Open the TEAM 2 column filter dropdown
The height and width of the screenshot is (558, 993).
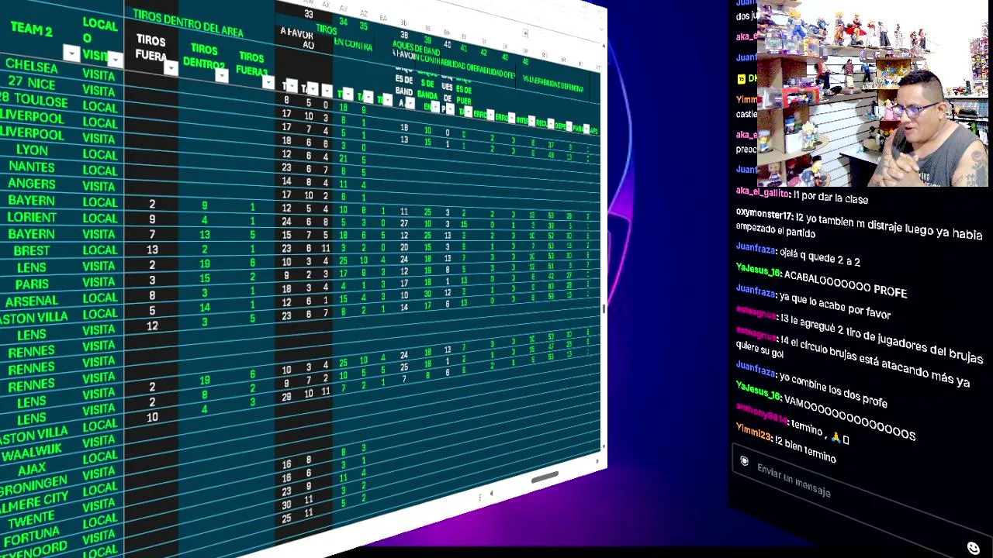[x=71, y=53]
